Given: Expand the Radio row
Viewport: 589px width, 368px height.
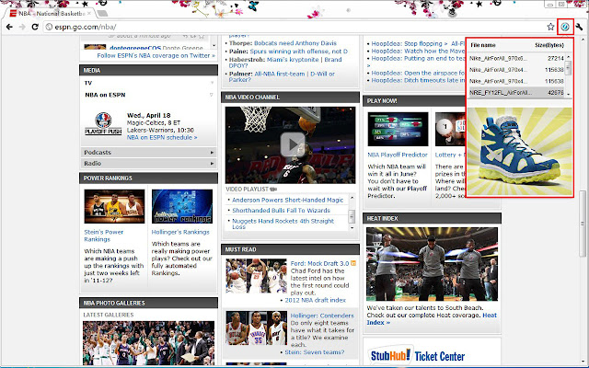Looking at the screenshot, I should pos(149,164).
